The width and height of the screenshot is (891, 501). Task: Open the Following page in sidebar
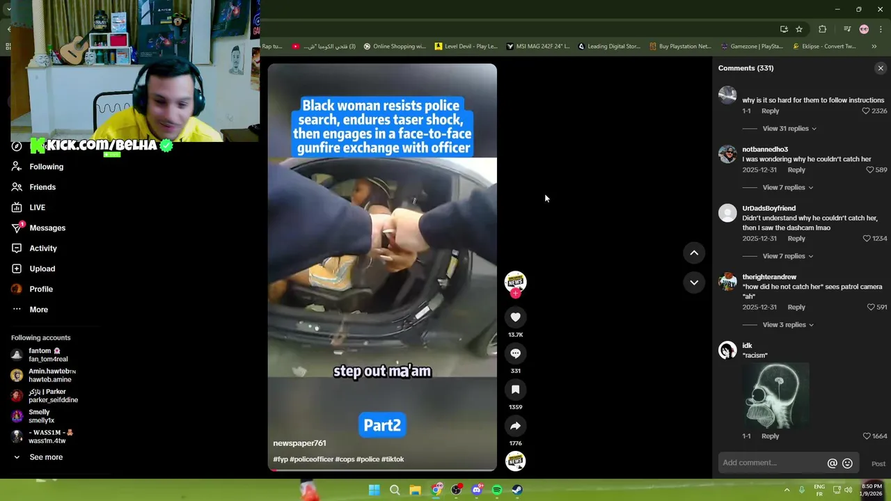tap(46, 167)
